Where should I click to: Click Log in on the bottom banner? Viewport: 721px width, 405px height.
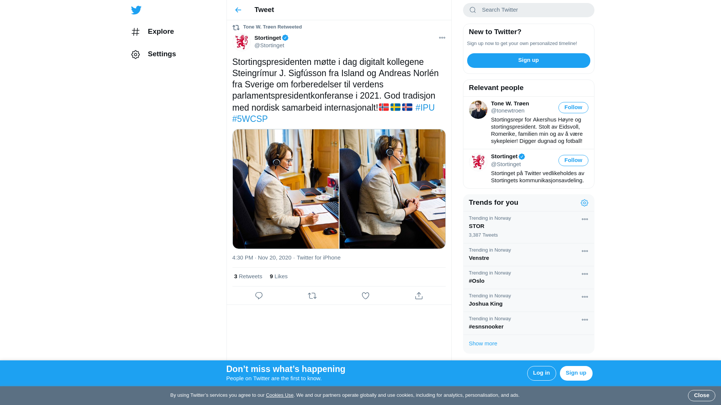(542, 373)
